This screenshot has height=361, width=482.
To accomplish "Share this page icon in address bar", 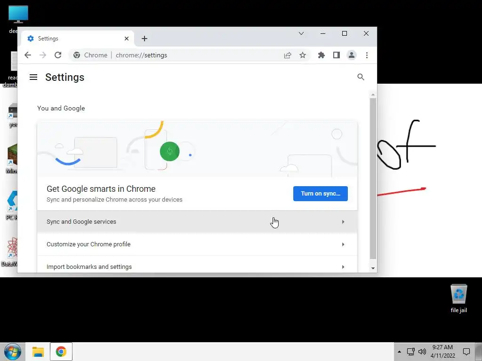I will coord(288,55).
